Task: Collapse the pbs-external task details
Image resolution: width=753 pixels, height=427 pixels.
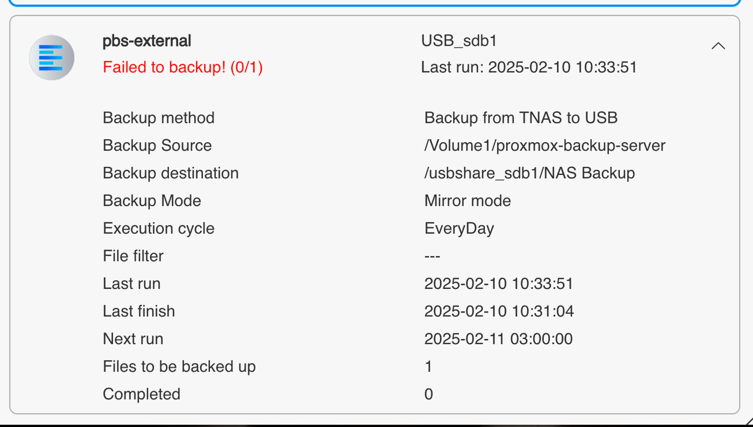Action: point(718,46)
